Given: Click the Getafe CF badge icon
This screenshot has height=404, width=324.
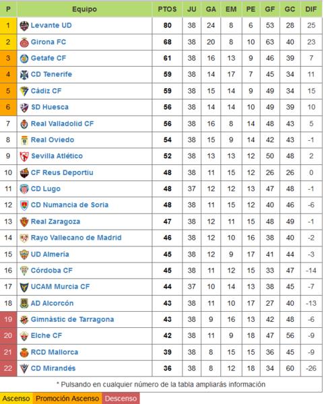Looking at the screenshot, I should coord(24,59).
